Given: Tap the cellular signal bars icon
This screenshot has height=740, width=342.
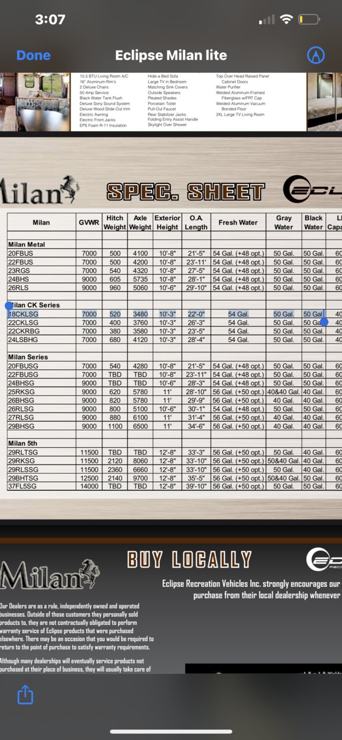Looking at the screenshot, I should pos(267,20).
